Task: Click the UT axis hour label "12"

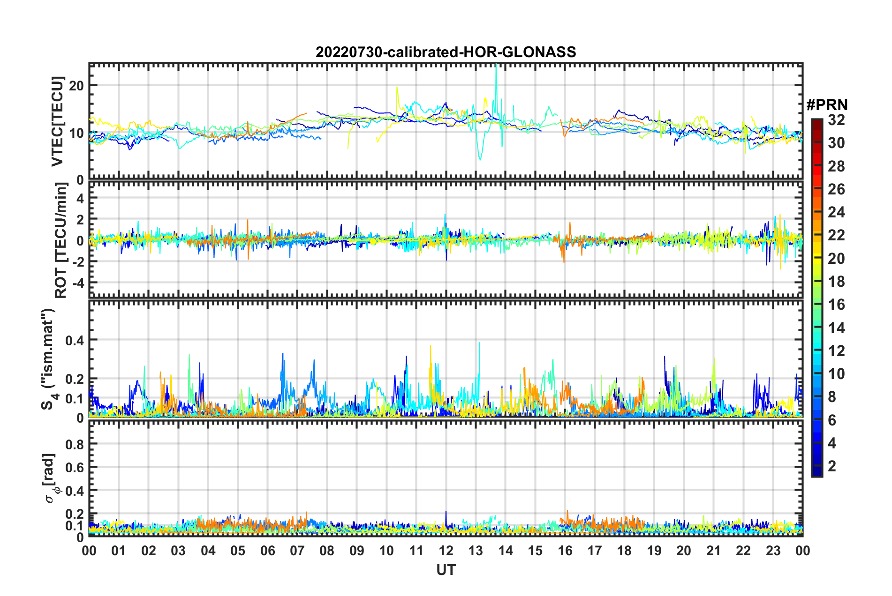Action: [446, 551]
